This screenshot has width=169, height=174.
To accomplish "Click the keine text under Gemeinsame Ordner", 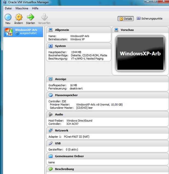I will click(x=52, y=162).
